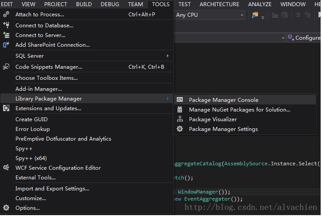Close the open TOOLS menu
The height and width of the screenshot is (216, 322).
tap(161, 4)
